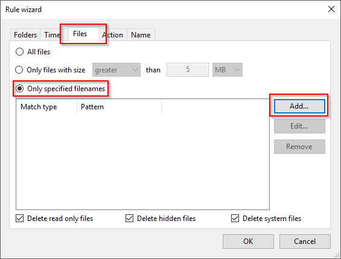Image resolution: width=341 pixels, height=259 pixels.
Task: Click the Remove button
Action: [299, 147]
